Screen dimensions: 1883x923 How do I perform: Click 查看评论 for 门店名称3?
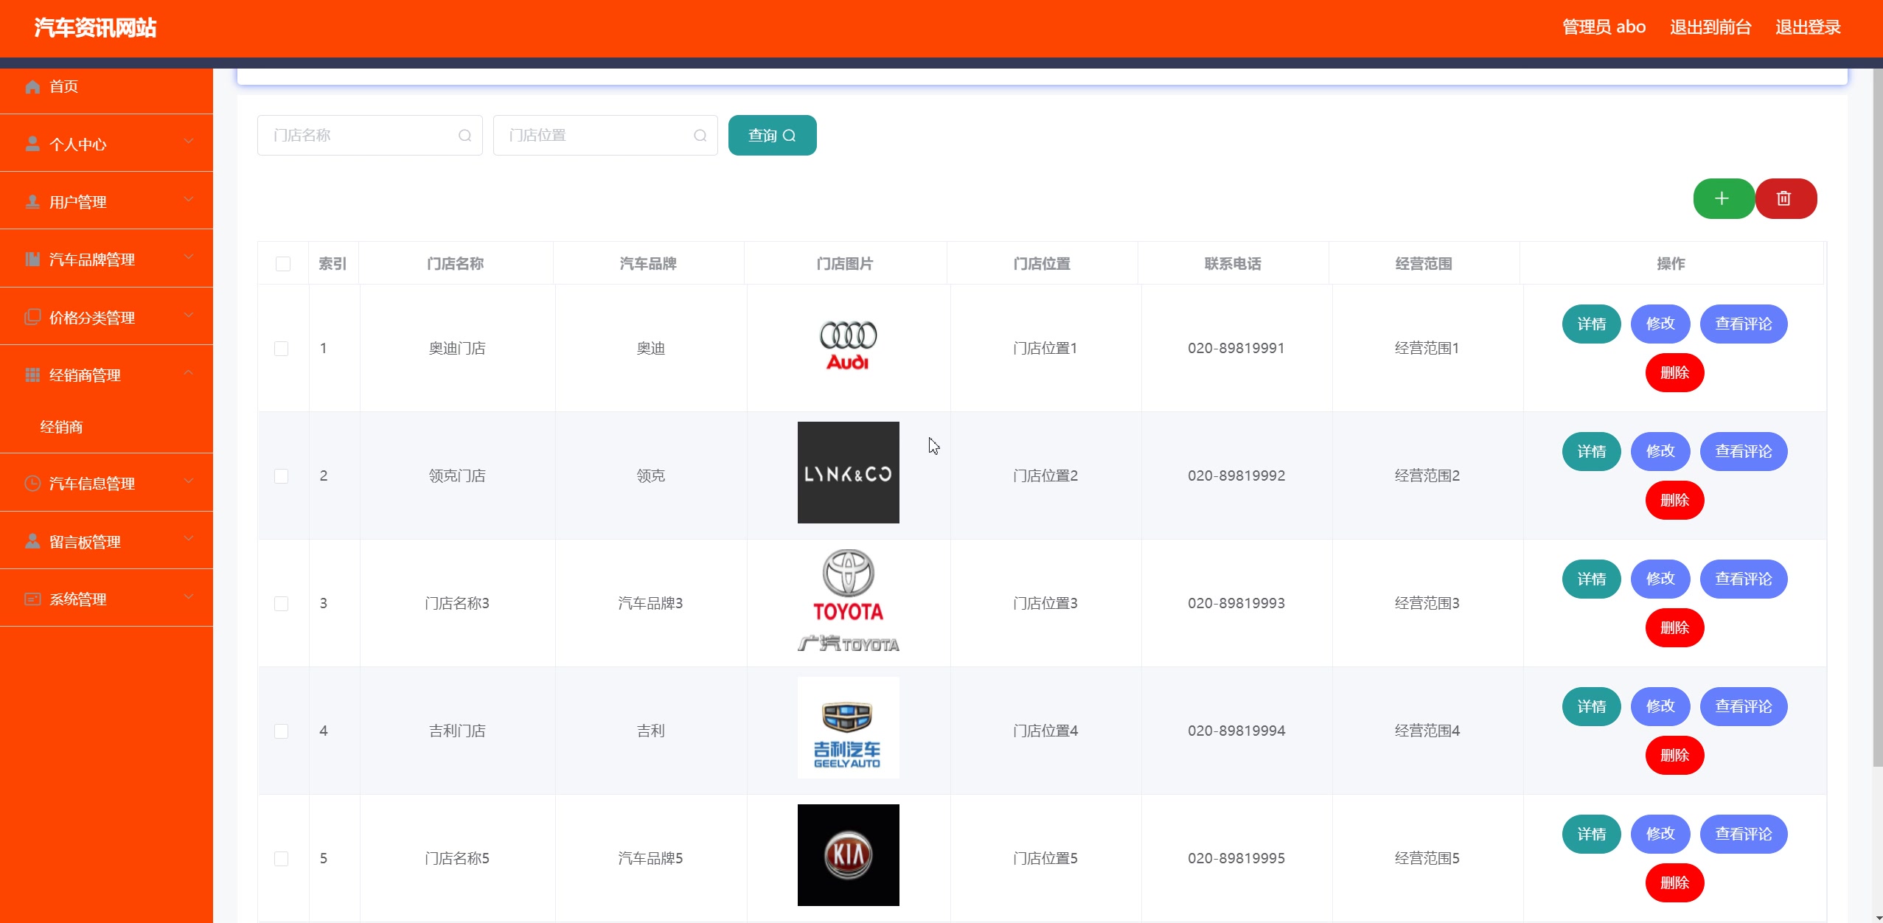[1744, 579]
